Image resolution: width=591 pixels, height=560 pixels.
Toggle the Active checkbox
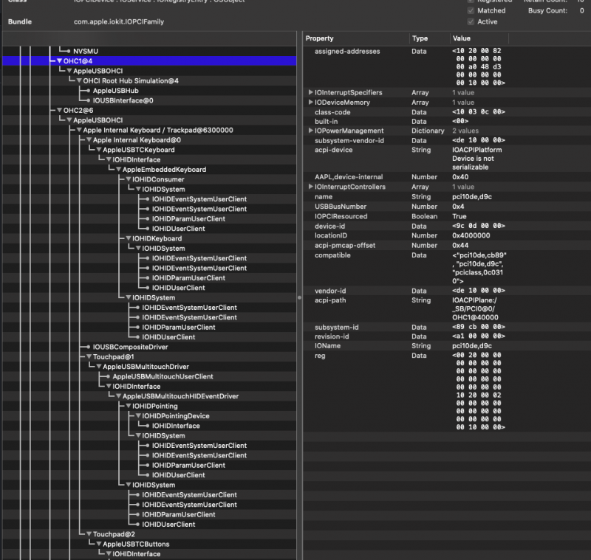tap(471, 21)
